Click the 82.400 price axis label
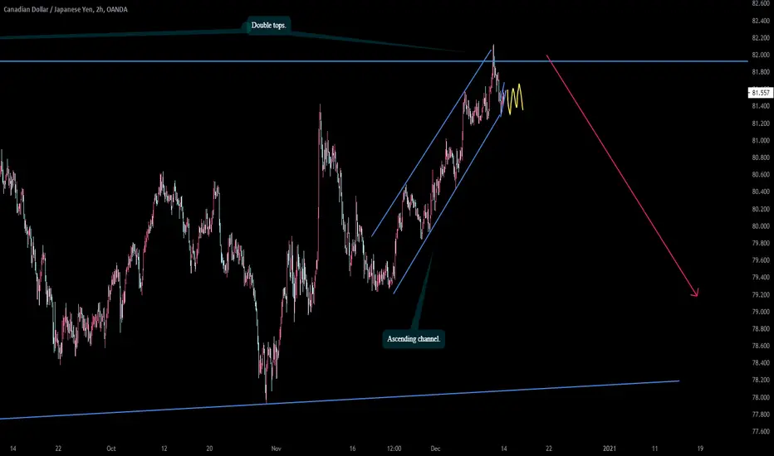The height and width of the screenshot is (456, 774). point(761,21)
